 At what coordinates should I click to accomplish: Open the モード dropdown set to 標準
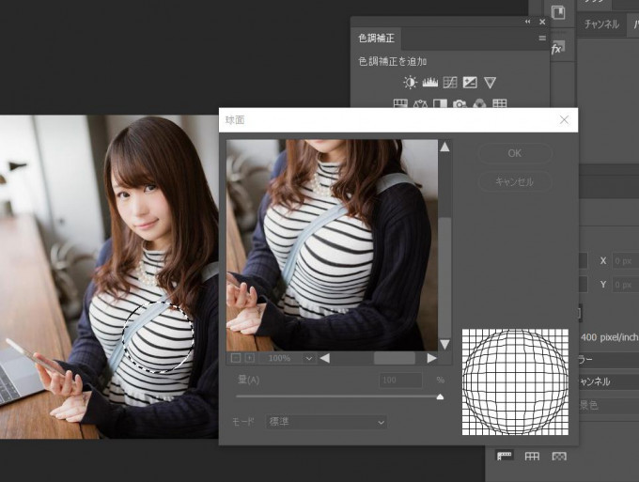(326, 423)
